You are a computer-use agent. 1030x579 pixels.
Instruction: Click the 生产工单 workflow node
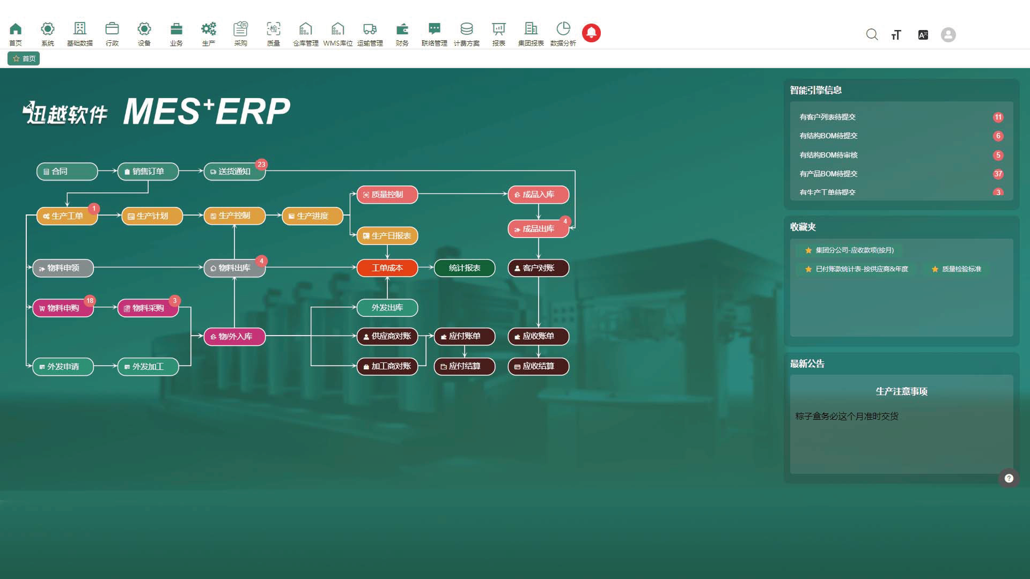[67, 216]
